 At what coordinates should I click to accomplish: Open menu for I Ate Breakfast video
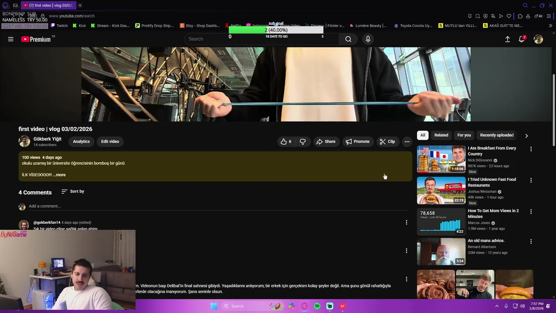point(531,149)
